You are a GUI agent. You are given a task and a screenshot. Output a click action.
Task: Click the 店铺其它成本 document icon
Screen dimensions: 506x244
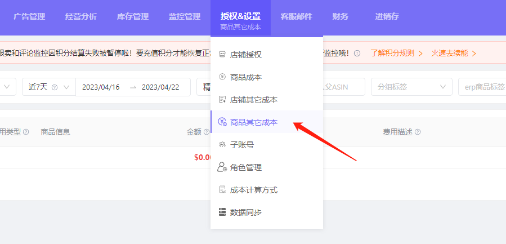pyautogui.click(x=222, y=100)
